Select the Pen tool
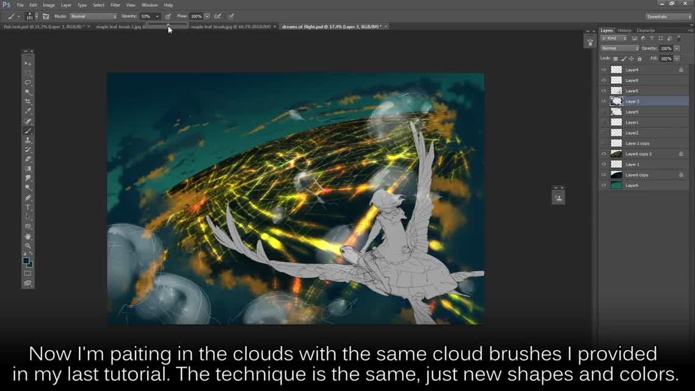 point(28,198)
